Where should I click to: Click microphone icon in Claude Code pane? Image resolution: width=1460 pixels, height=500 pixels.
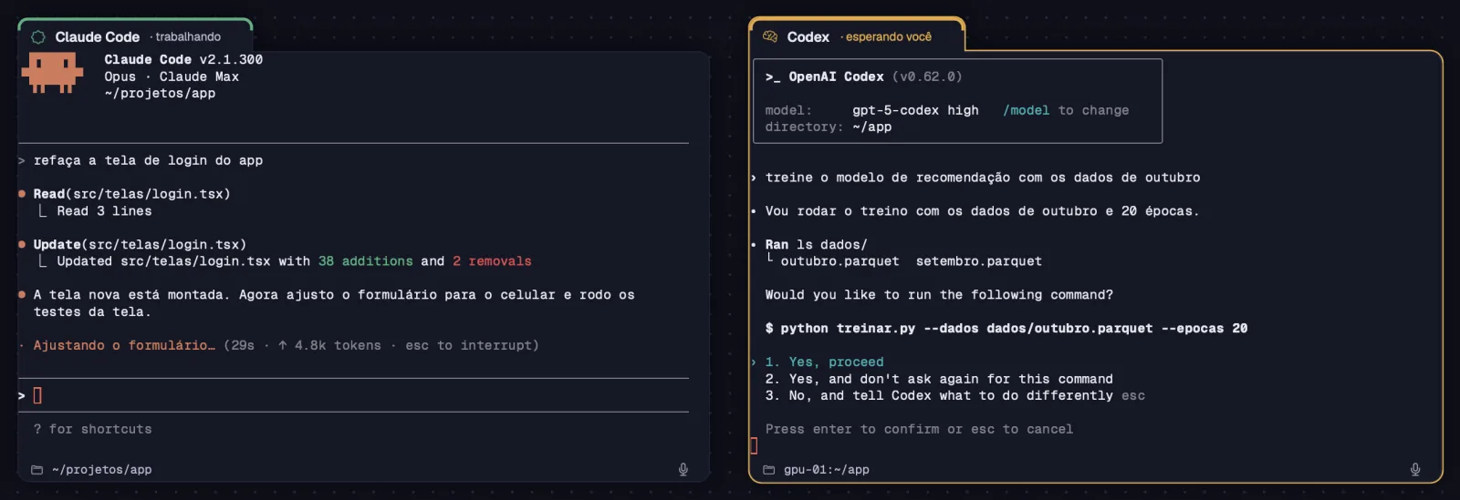683,470
